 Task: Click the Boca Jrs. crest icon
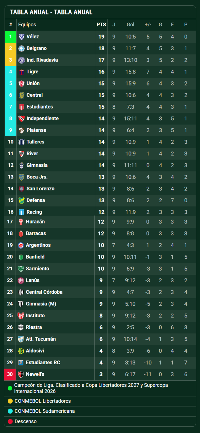point(21,177)
